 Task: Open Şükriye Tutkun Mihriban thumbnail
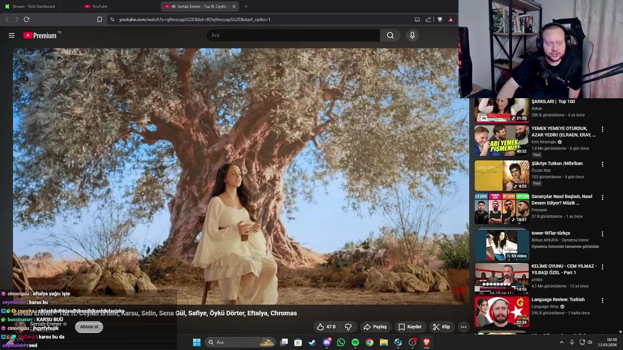click(502, 175)
